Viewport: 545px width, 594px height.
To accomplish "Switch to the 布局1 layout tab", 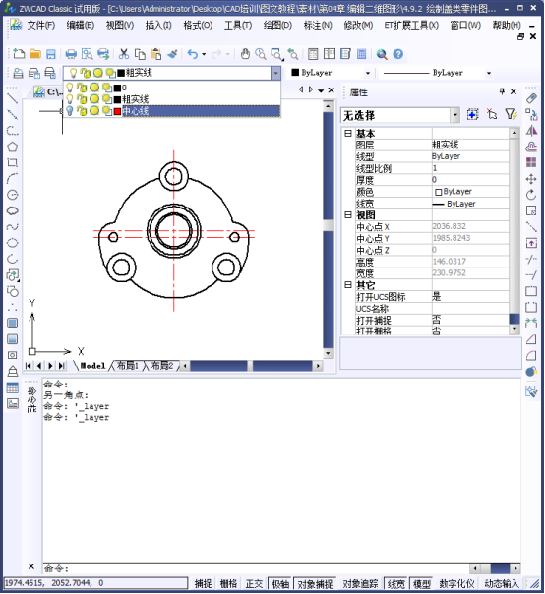I will click(x=128, y=366).
